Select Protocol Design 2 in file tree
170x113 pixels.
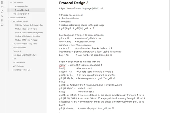(26, 10)
